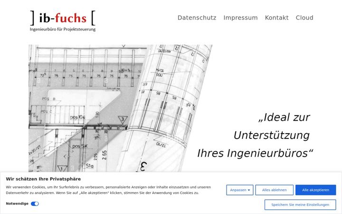This screenshot has height=214, width=342.
Task: Go to the Kontakt page
Action: click(x=276, y=18)
